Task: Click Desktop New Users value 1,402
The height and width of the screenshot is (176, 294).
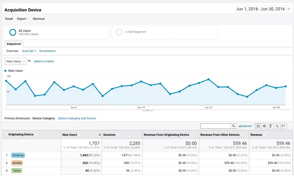Action: click(x=84, y=155)
